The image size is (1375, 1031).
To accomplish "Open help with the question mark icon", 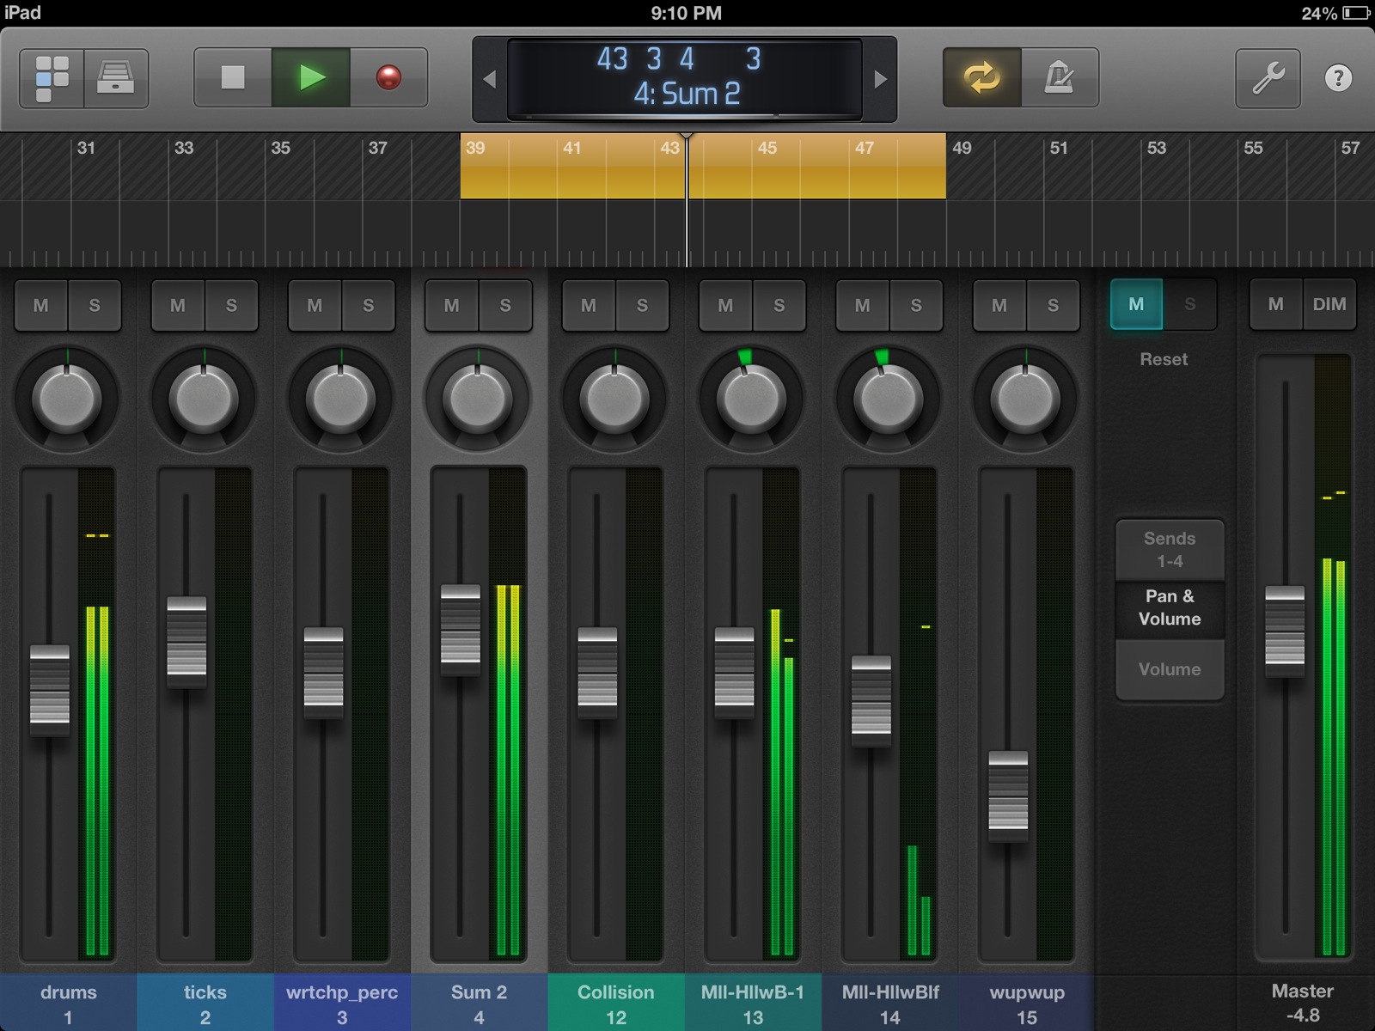I will (x=1337, y=78).
